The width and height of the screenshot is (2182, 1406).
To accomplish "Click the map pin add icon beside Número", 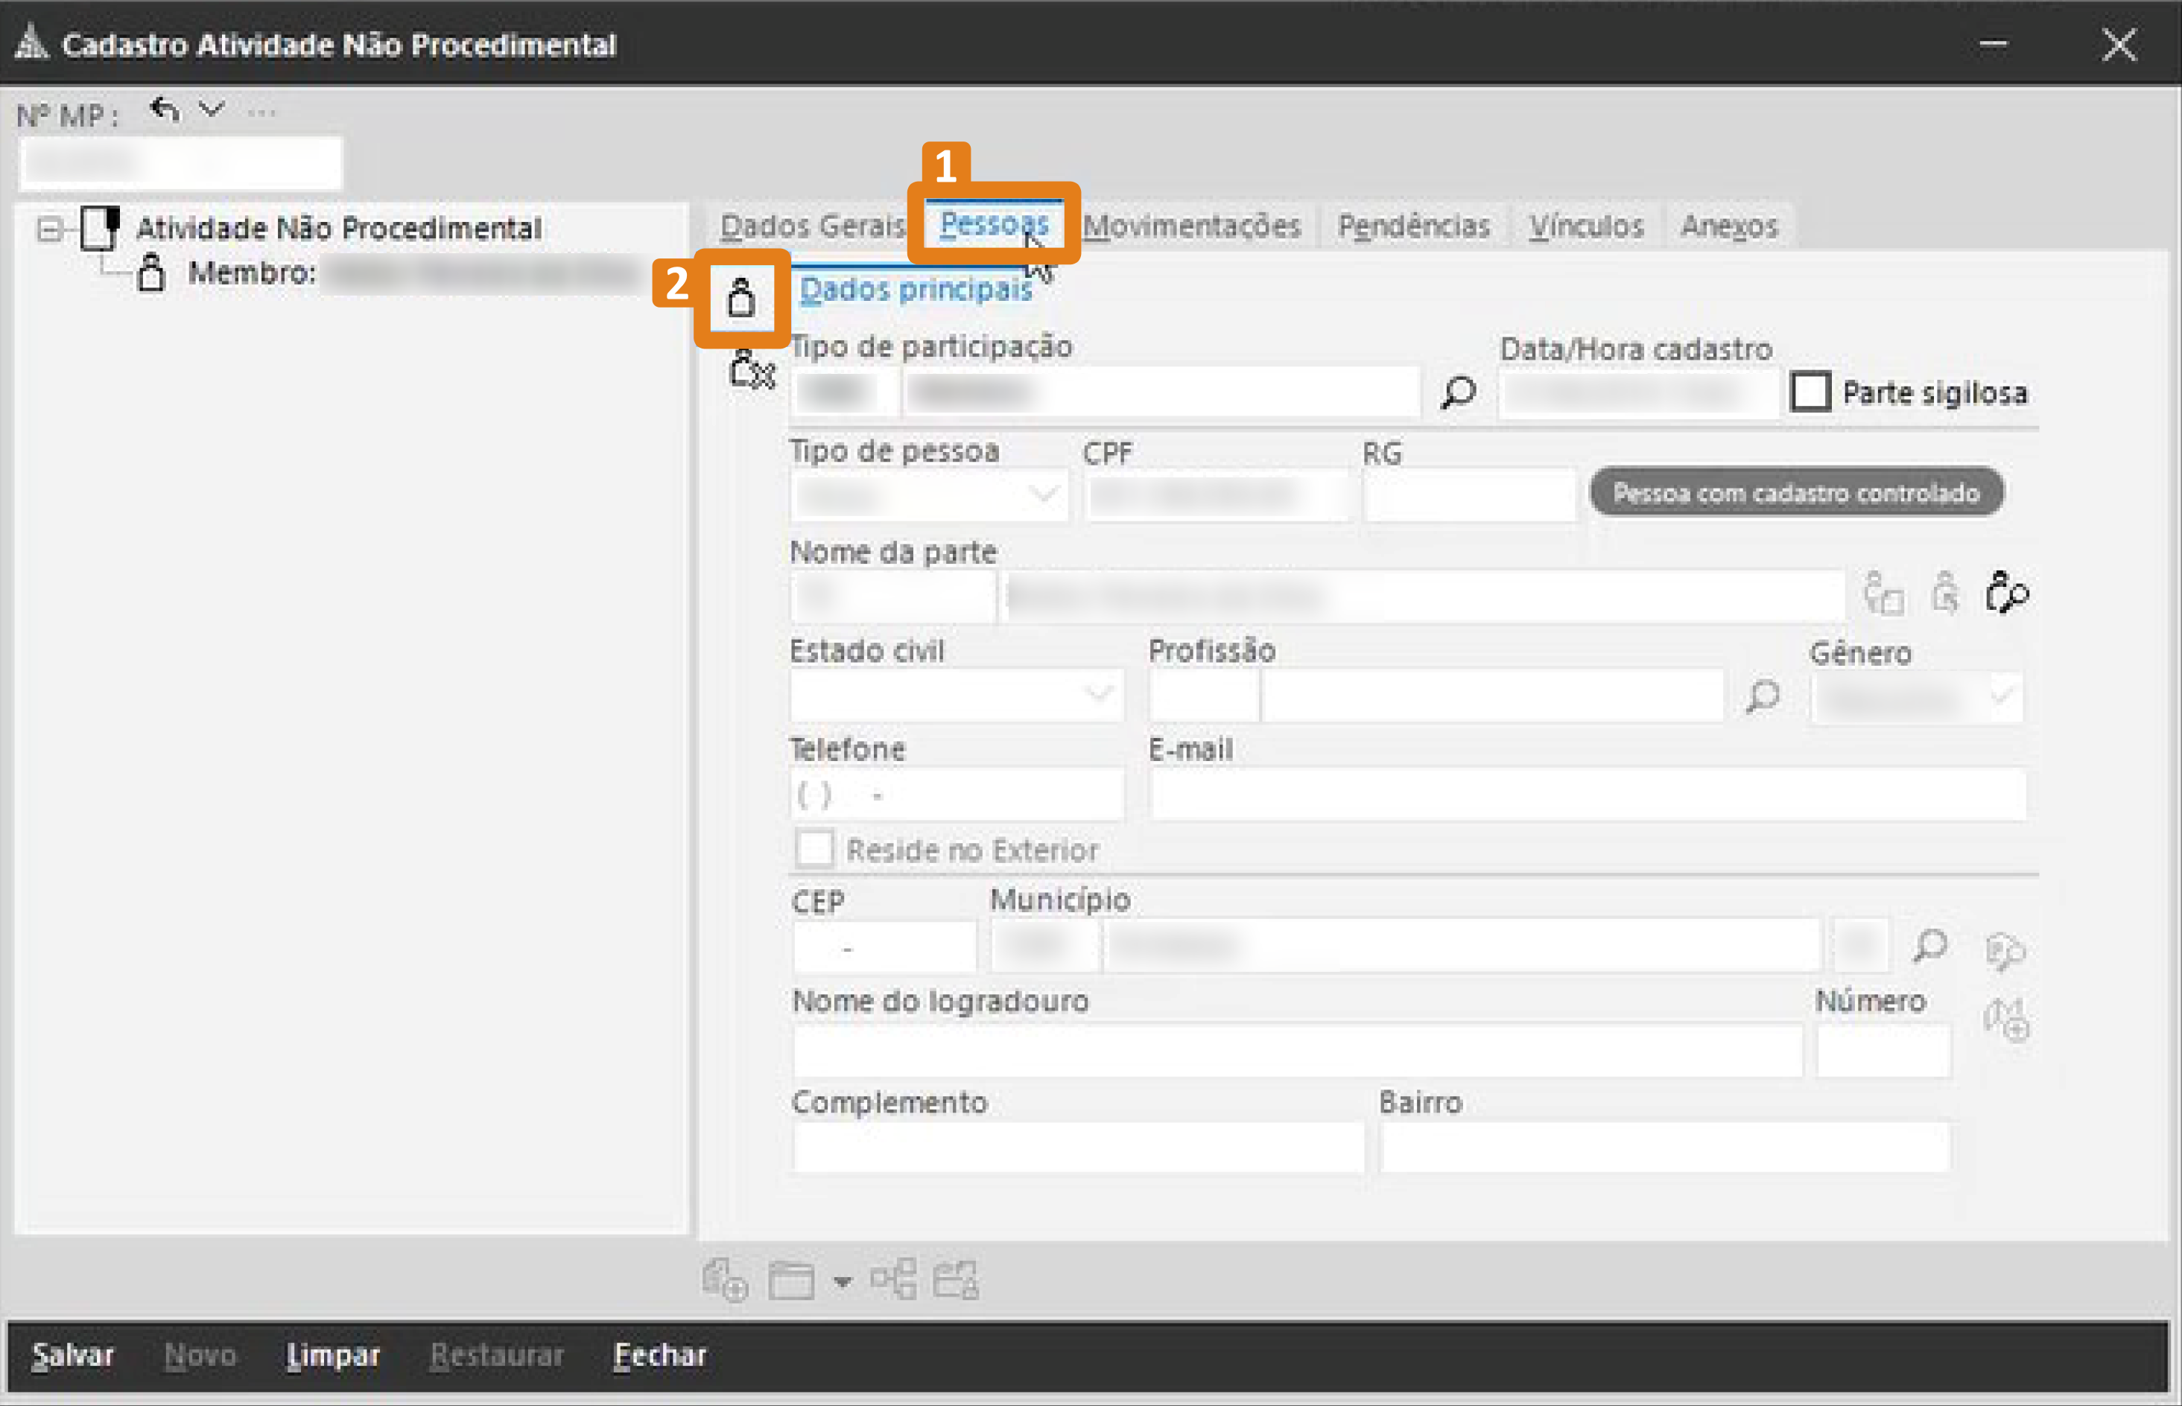I will pos(2005,1019).
